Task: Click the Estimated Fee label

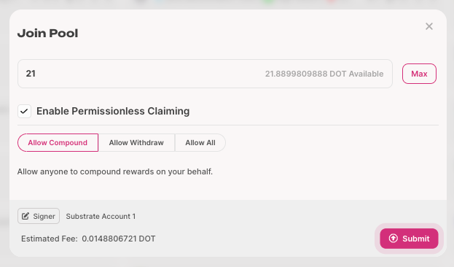Action: point(50,239)
